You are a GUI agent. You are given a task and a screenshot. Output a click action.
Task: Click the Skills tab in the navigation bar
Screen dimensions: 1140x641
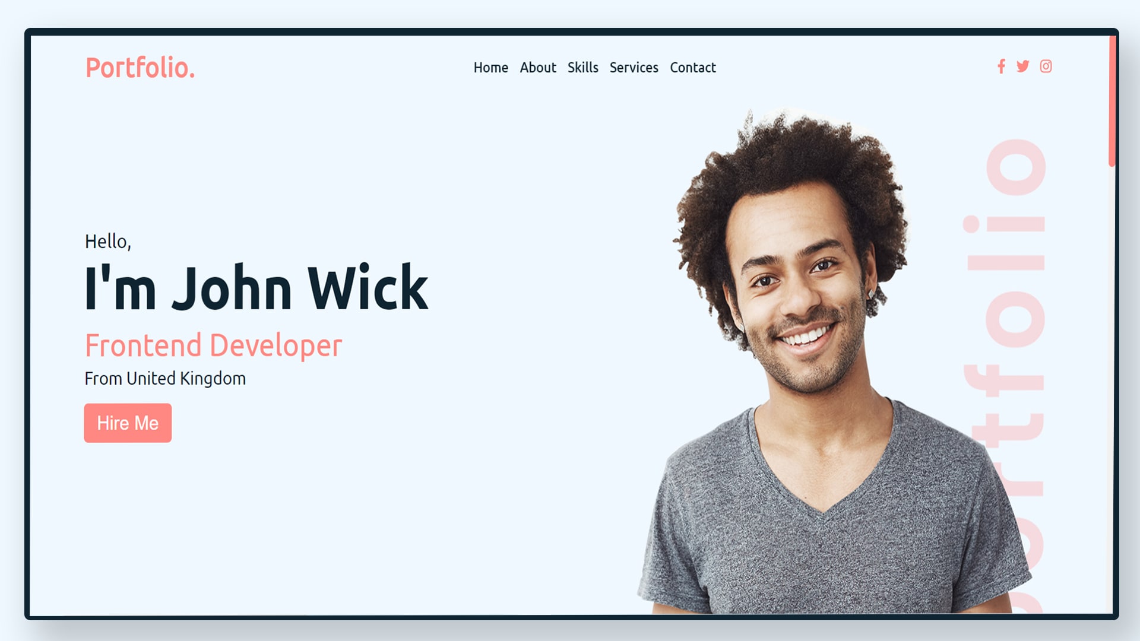click(582, 67)
